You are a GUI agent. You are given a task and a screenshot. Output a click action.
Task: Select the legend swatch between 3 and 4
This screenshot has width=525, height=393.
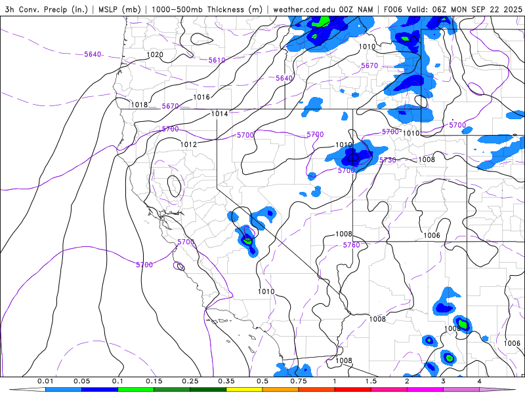coord(461,390)
